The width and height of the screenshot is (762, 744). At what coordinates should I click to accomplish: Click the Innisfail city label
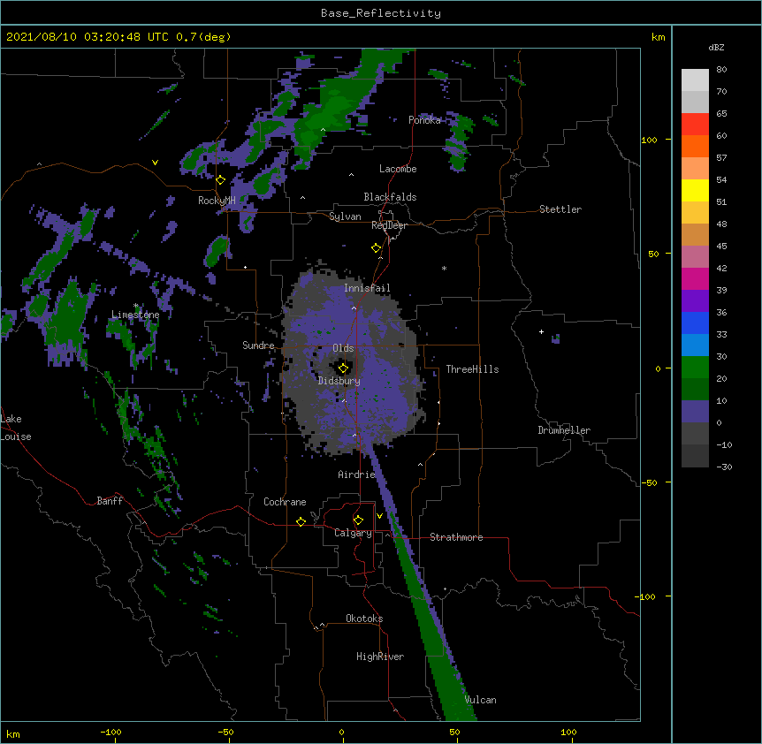367,288
